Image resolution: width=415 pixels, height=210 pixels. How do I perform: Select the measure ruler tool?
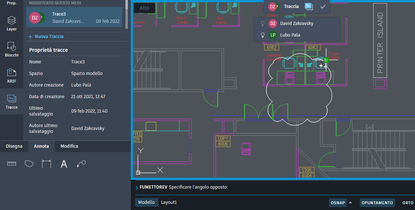coord(11,164)
